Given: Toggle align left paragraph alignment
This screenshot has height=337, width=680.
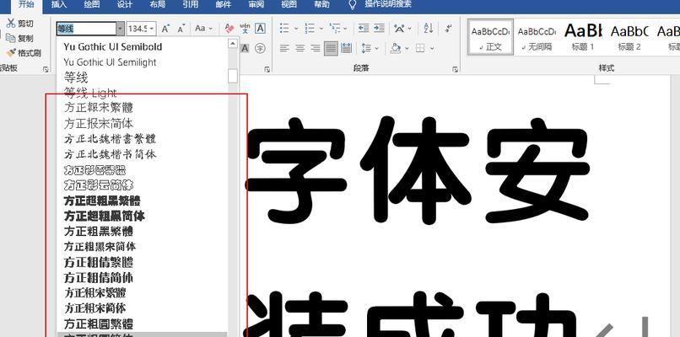Looking at the screenshot, I should (284, 48).
